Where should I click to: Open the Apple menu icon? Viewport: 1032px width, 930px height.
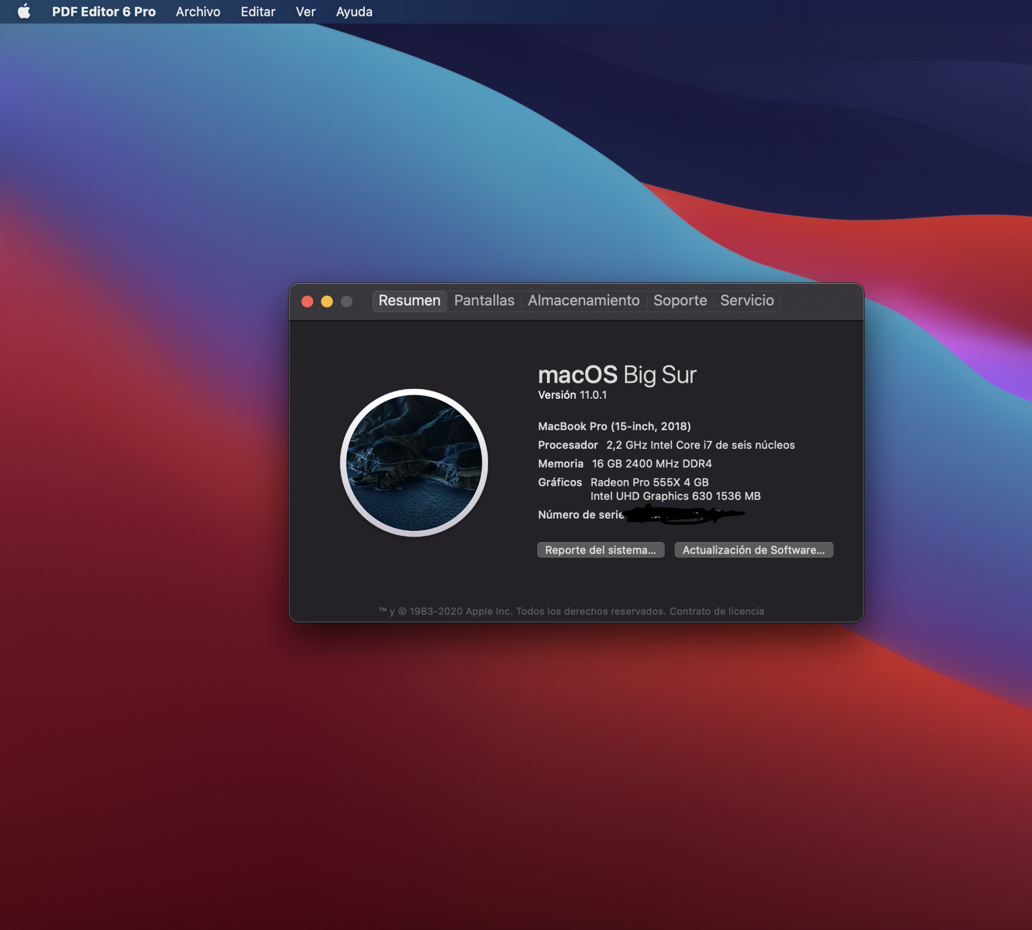24,11
